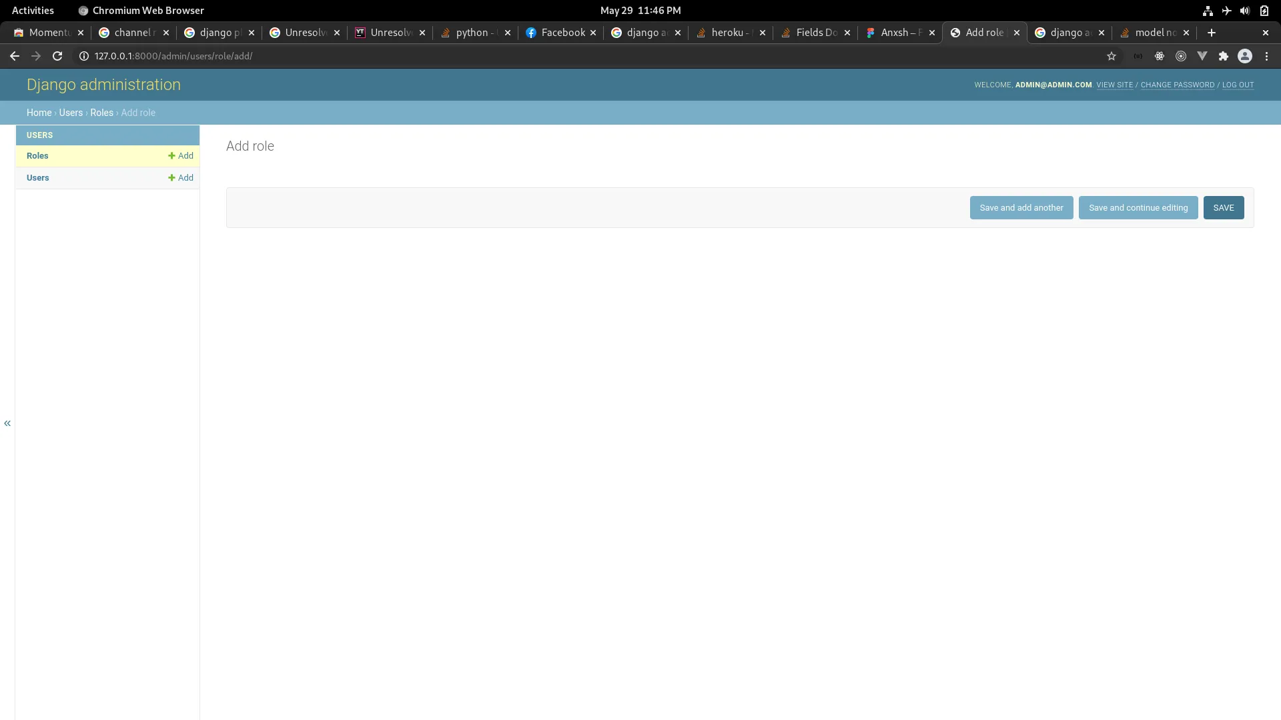
Task: Open the Chromium three-dot menu
Action: click(1266, 56)
